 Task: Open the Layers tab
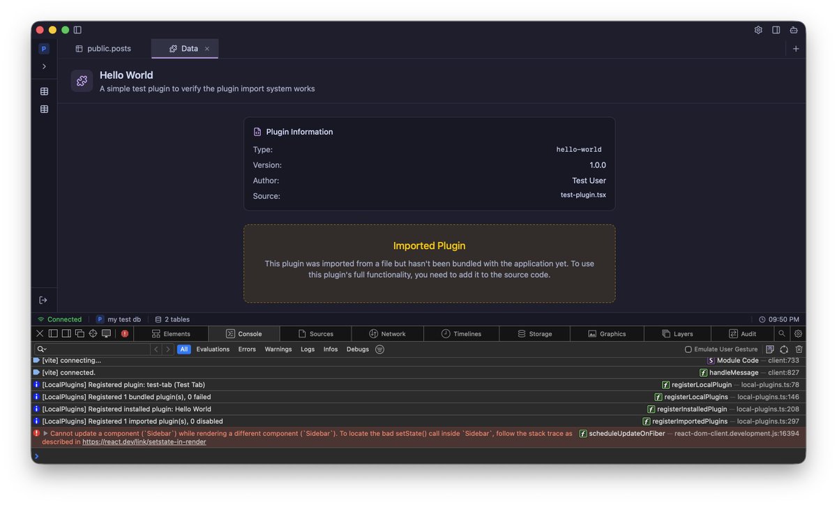pyautogui.click(x=677, y=333)
